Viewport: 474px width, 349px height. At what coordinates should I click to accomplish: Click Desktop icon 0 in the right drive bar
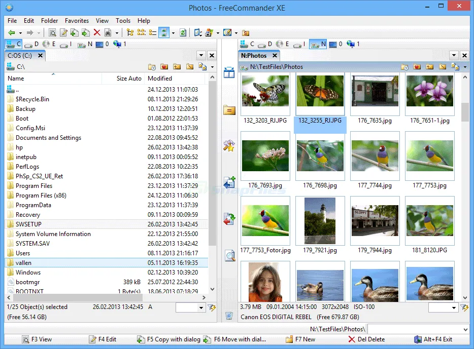click(x=335, y=45)
